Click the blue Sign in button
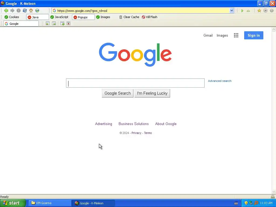The width and height of the screenshot is (276, 207). pyautogui.click(x=254, y=35)
